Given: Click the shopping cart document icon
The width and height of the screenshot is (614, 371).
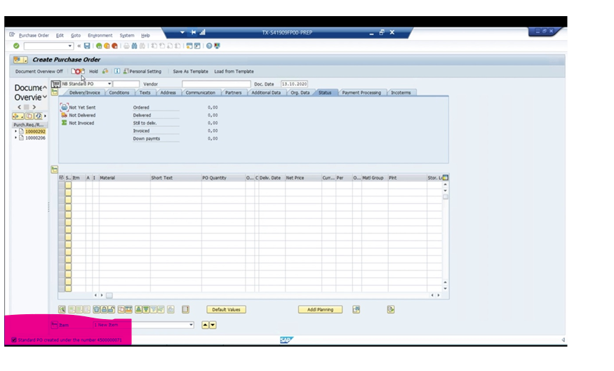Looking at the screenshot, I should [x=55, y=83].
